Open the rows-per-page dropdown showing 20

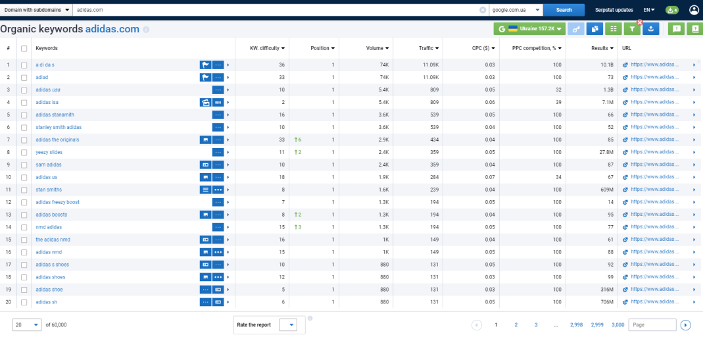point(28,325)
